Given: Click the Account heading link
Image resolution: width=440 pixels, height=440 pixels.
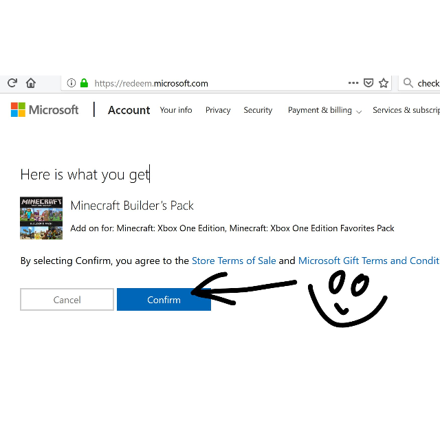Looking at the screenshot, I should click(x=129, y=110).
